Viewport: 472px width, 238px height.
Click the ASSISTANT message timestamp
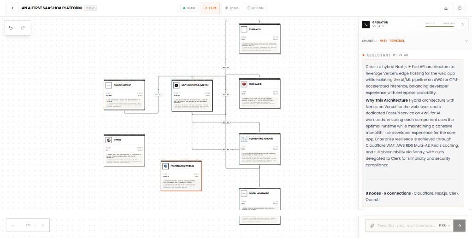[401, 55]
